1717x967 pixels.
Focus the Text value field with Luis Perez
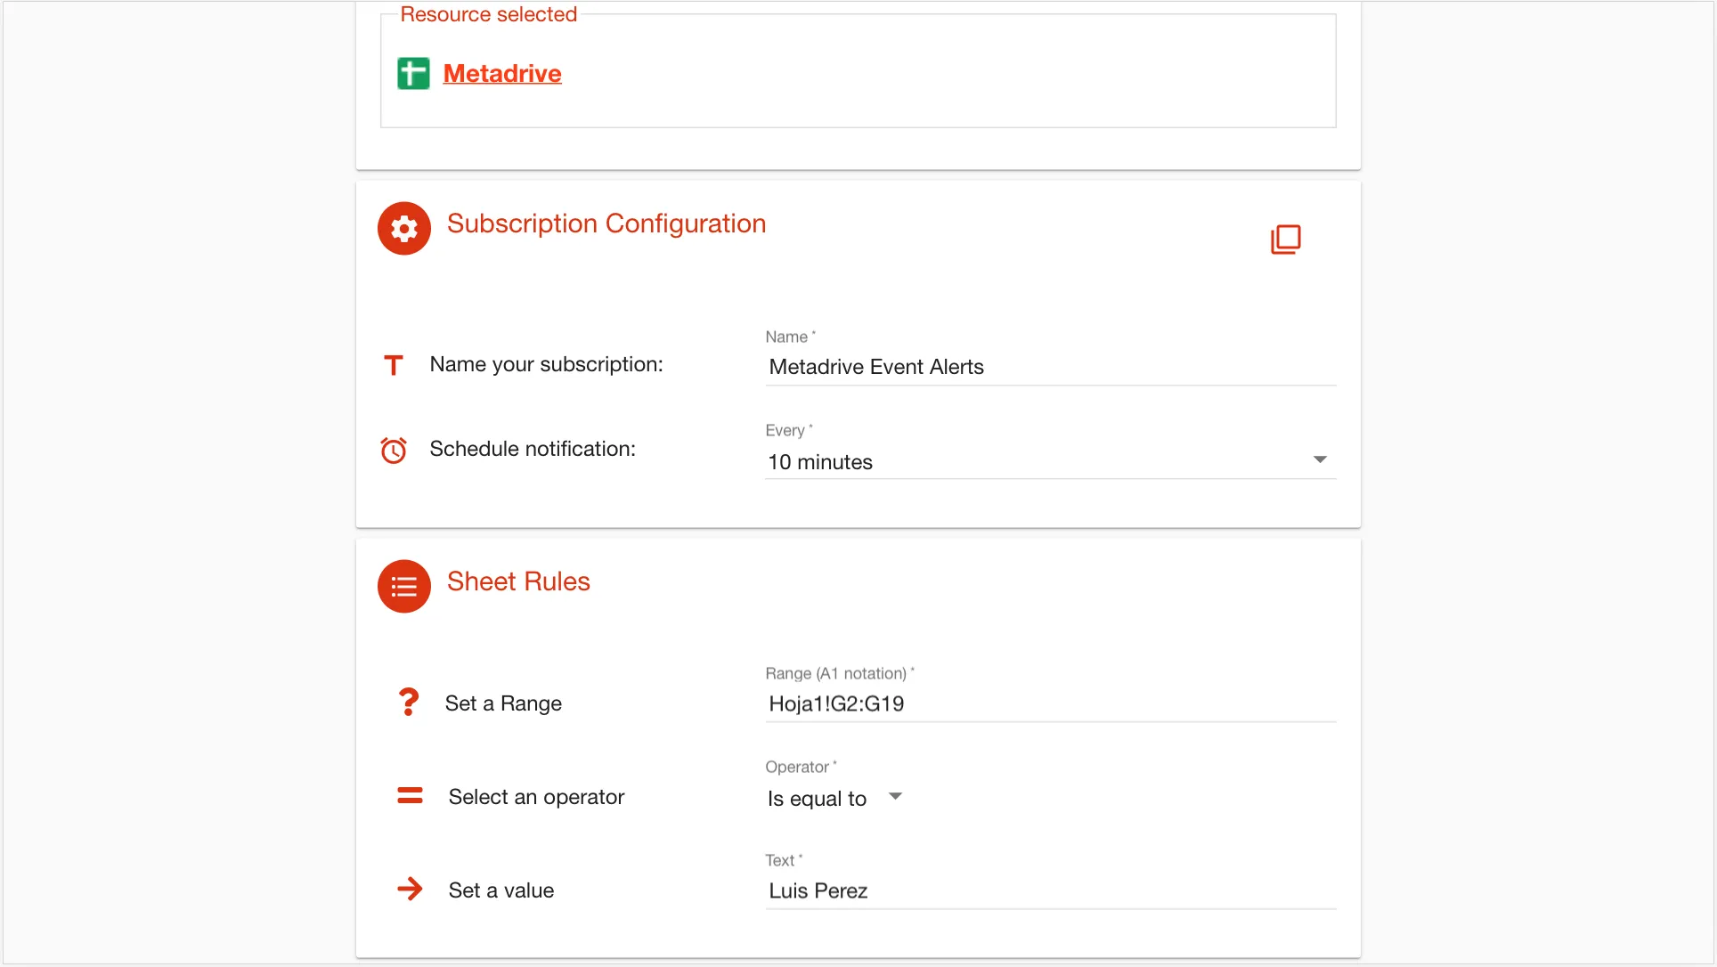(x=1051, y=890)
